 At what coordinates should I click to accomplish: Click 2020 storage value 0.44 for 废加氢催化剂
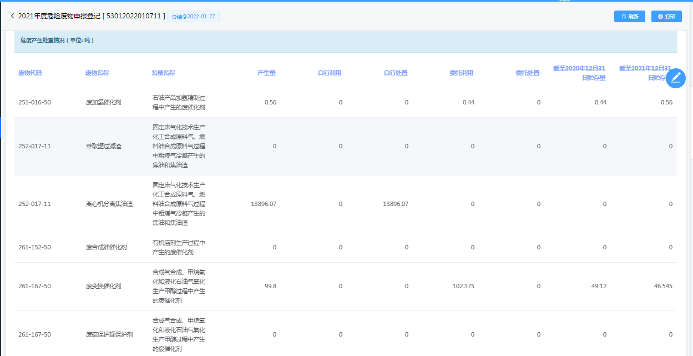tap(600, 102)
